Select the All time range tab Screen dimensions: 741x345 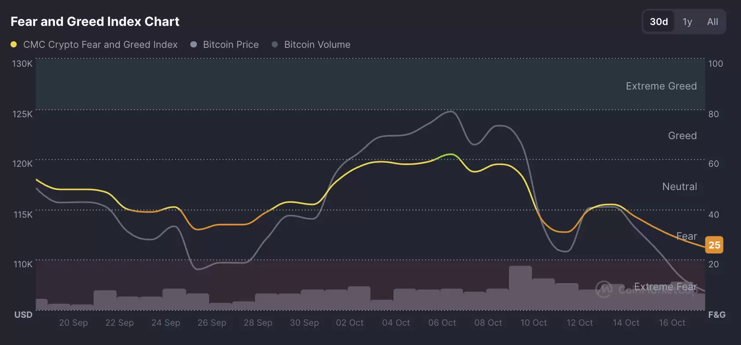pos(712,21)
